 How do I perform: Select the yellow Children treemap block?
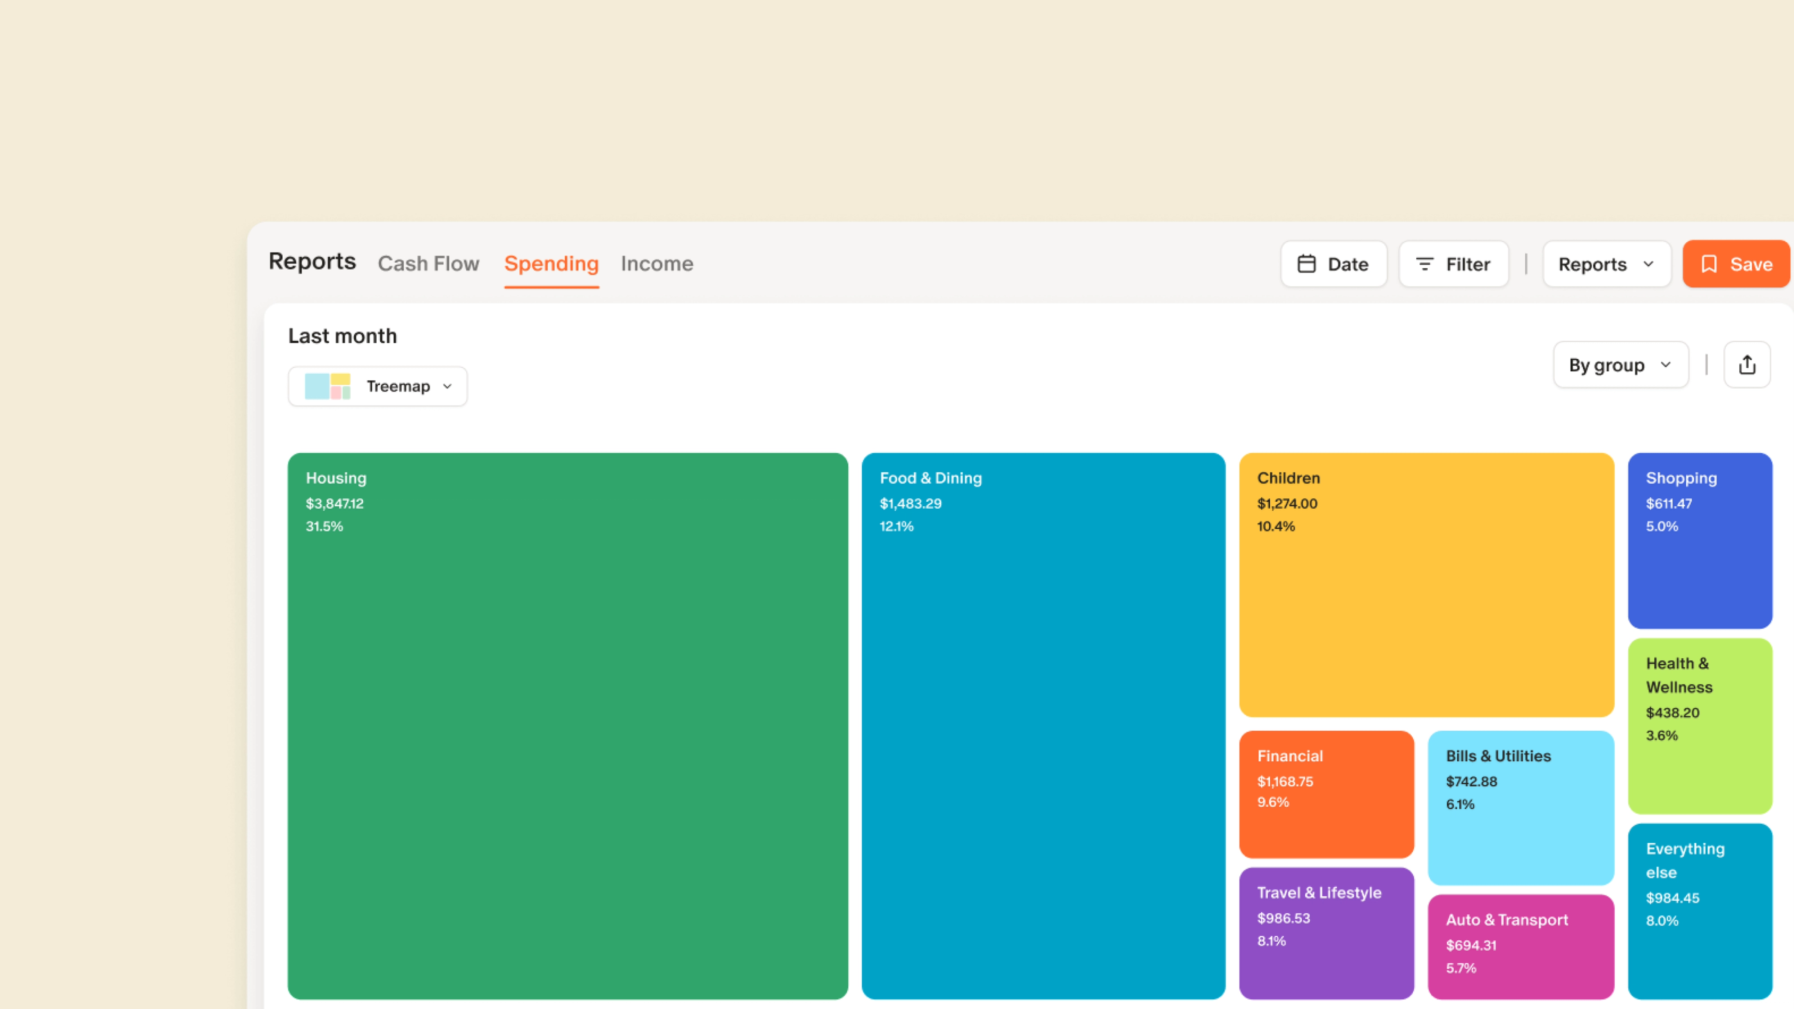(x=1426, y=585)
